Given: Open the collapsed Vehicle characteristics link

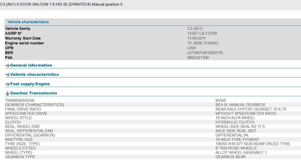Looking at the screenshot, I should 35,74.
